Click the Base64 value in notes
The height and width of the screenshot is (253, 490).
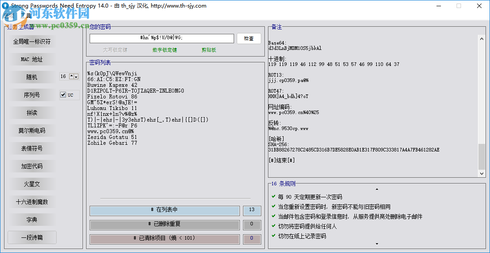tap(295, 49)
